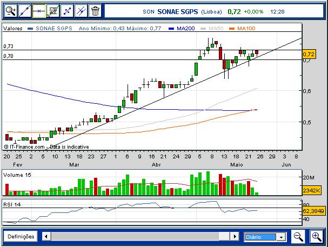Click the MA100 orange legend swatch
Image resolution: width=328 pixels, height=247 pixels.
coord(232,29)
